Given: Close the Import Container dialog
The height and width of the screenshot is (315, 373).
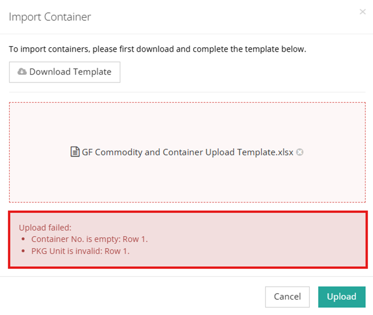Looking at the screenshot, I should [x=362, y=12].
